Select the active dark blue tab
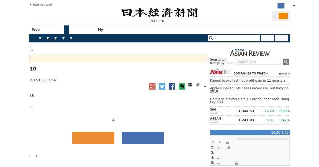The width and height of the screenshot is (319, 167). point(66,30)
